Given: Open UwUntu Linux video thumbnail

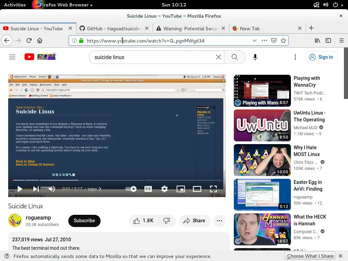Looking at the screenshot, I should coord(262,125).
